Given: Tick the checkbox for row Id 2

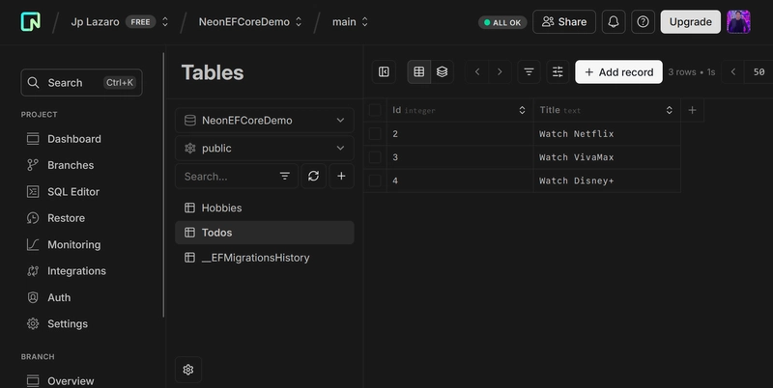Looking at the screenshot, I should pos(375,133).
